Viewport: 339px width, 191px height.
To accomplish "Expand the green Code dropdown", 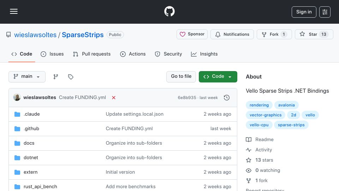I will point(218,77).
